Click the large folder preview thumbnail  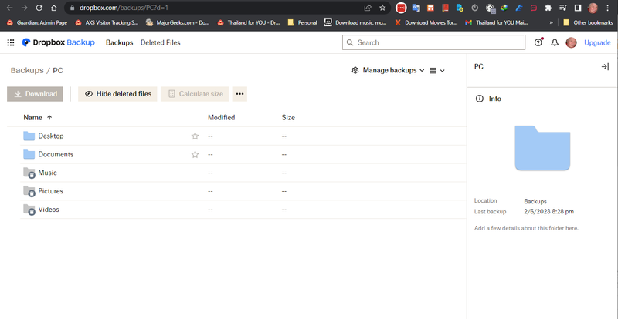pos(542,148)
